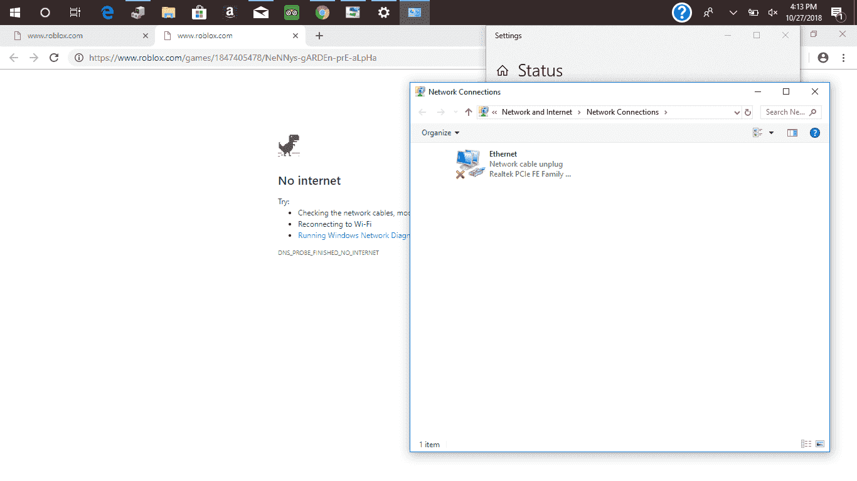Open Cortana search circle
This screenshot has height=481, width=857.
[x=45, y=12]
